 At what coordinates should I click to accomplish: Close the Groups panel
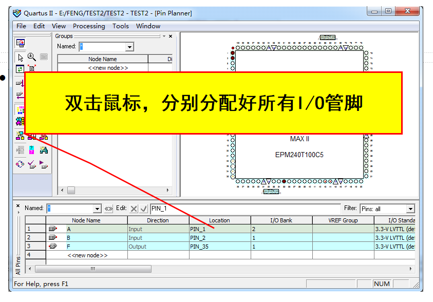[x=171, y=36]
